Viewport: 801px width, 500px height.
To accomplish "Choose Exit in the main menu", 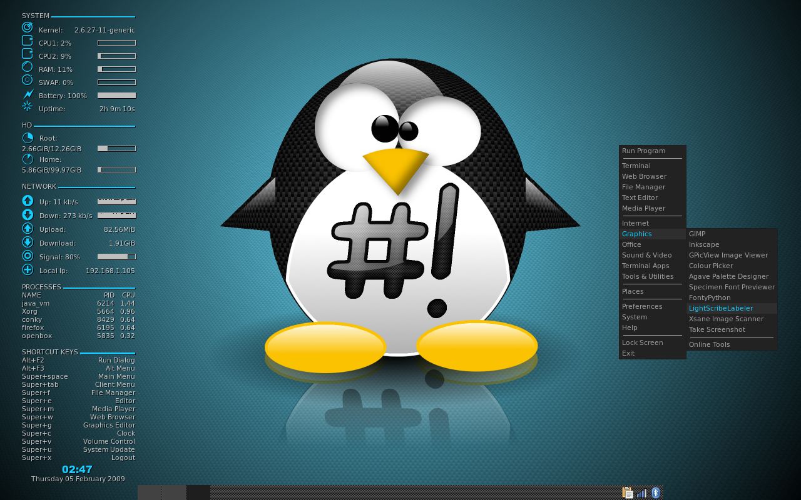I will (x=653, y=353).
